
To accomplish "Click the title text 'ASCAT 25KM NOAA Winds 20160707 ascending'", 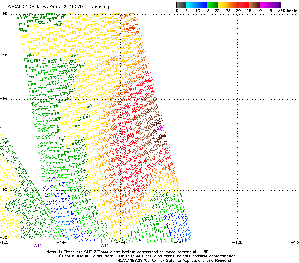I will pyautogui.click(x=58, y=7).
